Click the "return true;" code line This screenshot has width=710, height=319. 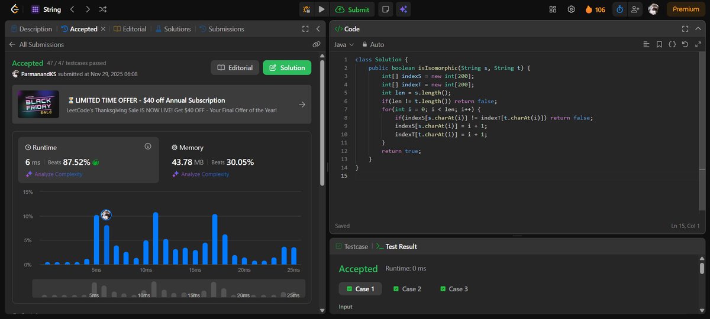(x=401, y=151)
